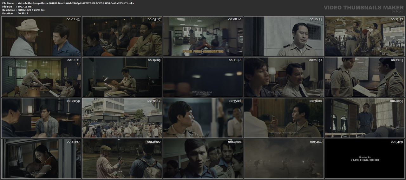406x180 pixels.
Task: Open the thumbnail at timestamp 00:43:37
Action: point(41,159)
